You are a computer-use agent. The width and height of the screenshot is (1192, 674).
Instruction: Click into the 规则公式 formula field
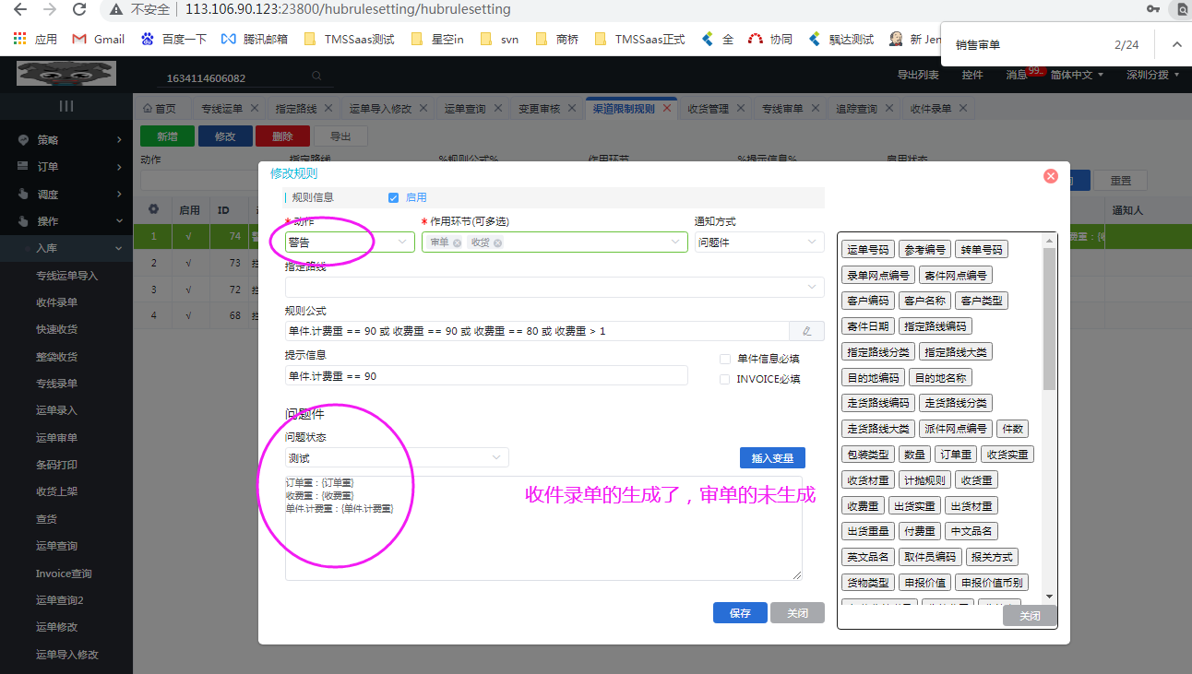tap(537, 331)
